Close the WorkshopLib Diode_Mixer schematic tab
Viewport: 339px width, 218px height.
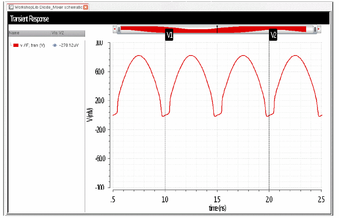86,7
